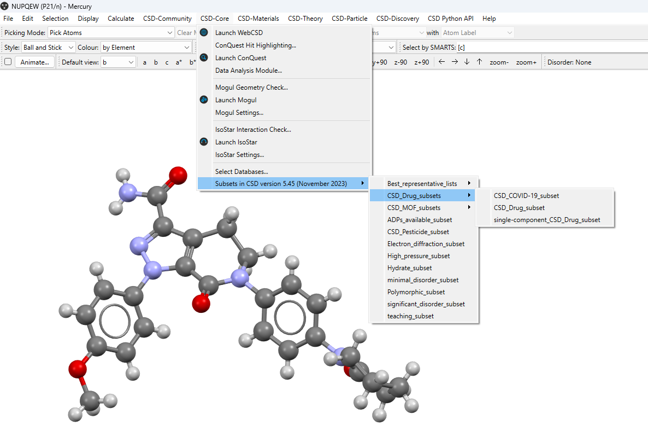The width and height of the screenshot is (648, 437).
Task: Click the Launch Mogul sphere icon
Action: point(204,100)
